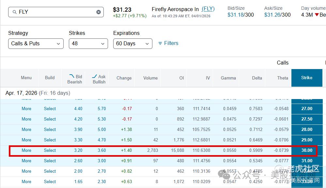Image resolution: width=326 pixels, height=188 pixels.
Task: Click the 3.20 bid for 30.00 strike
Action: (78, 150)
